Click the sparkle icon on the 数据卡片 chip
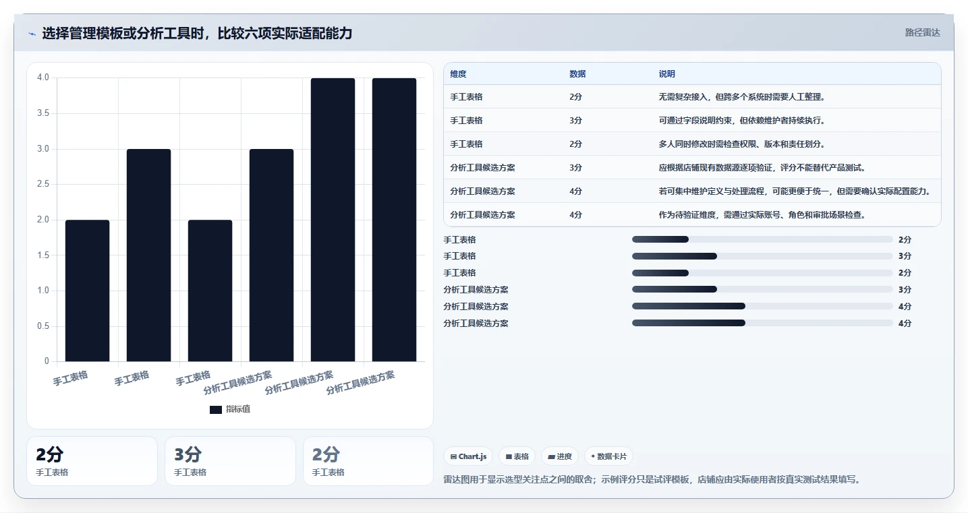The width and height of the screenshot is (968, 513). [593, 456]
